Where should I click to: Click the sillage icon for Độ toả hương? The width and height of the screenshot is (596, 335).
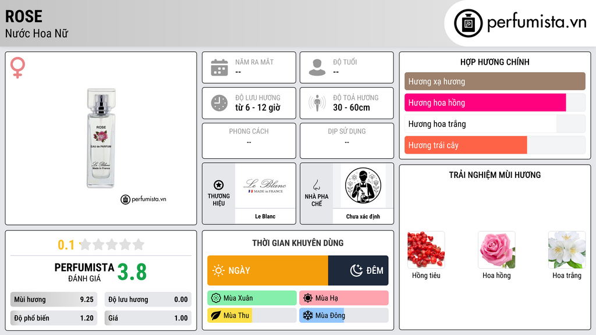pos(317,103)
